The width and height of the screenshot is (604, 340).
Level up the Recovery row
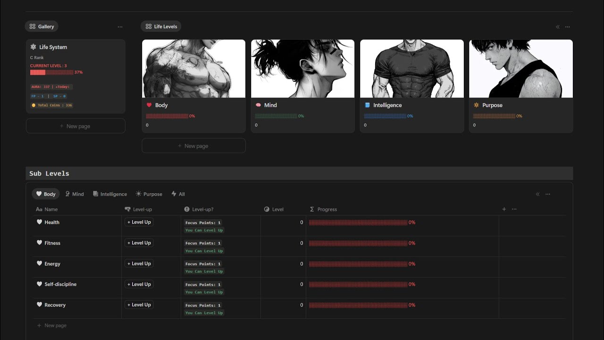[139, 305]
